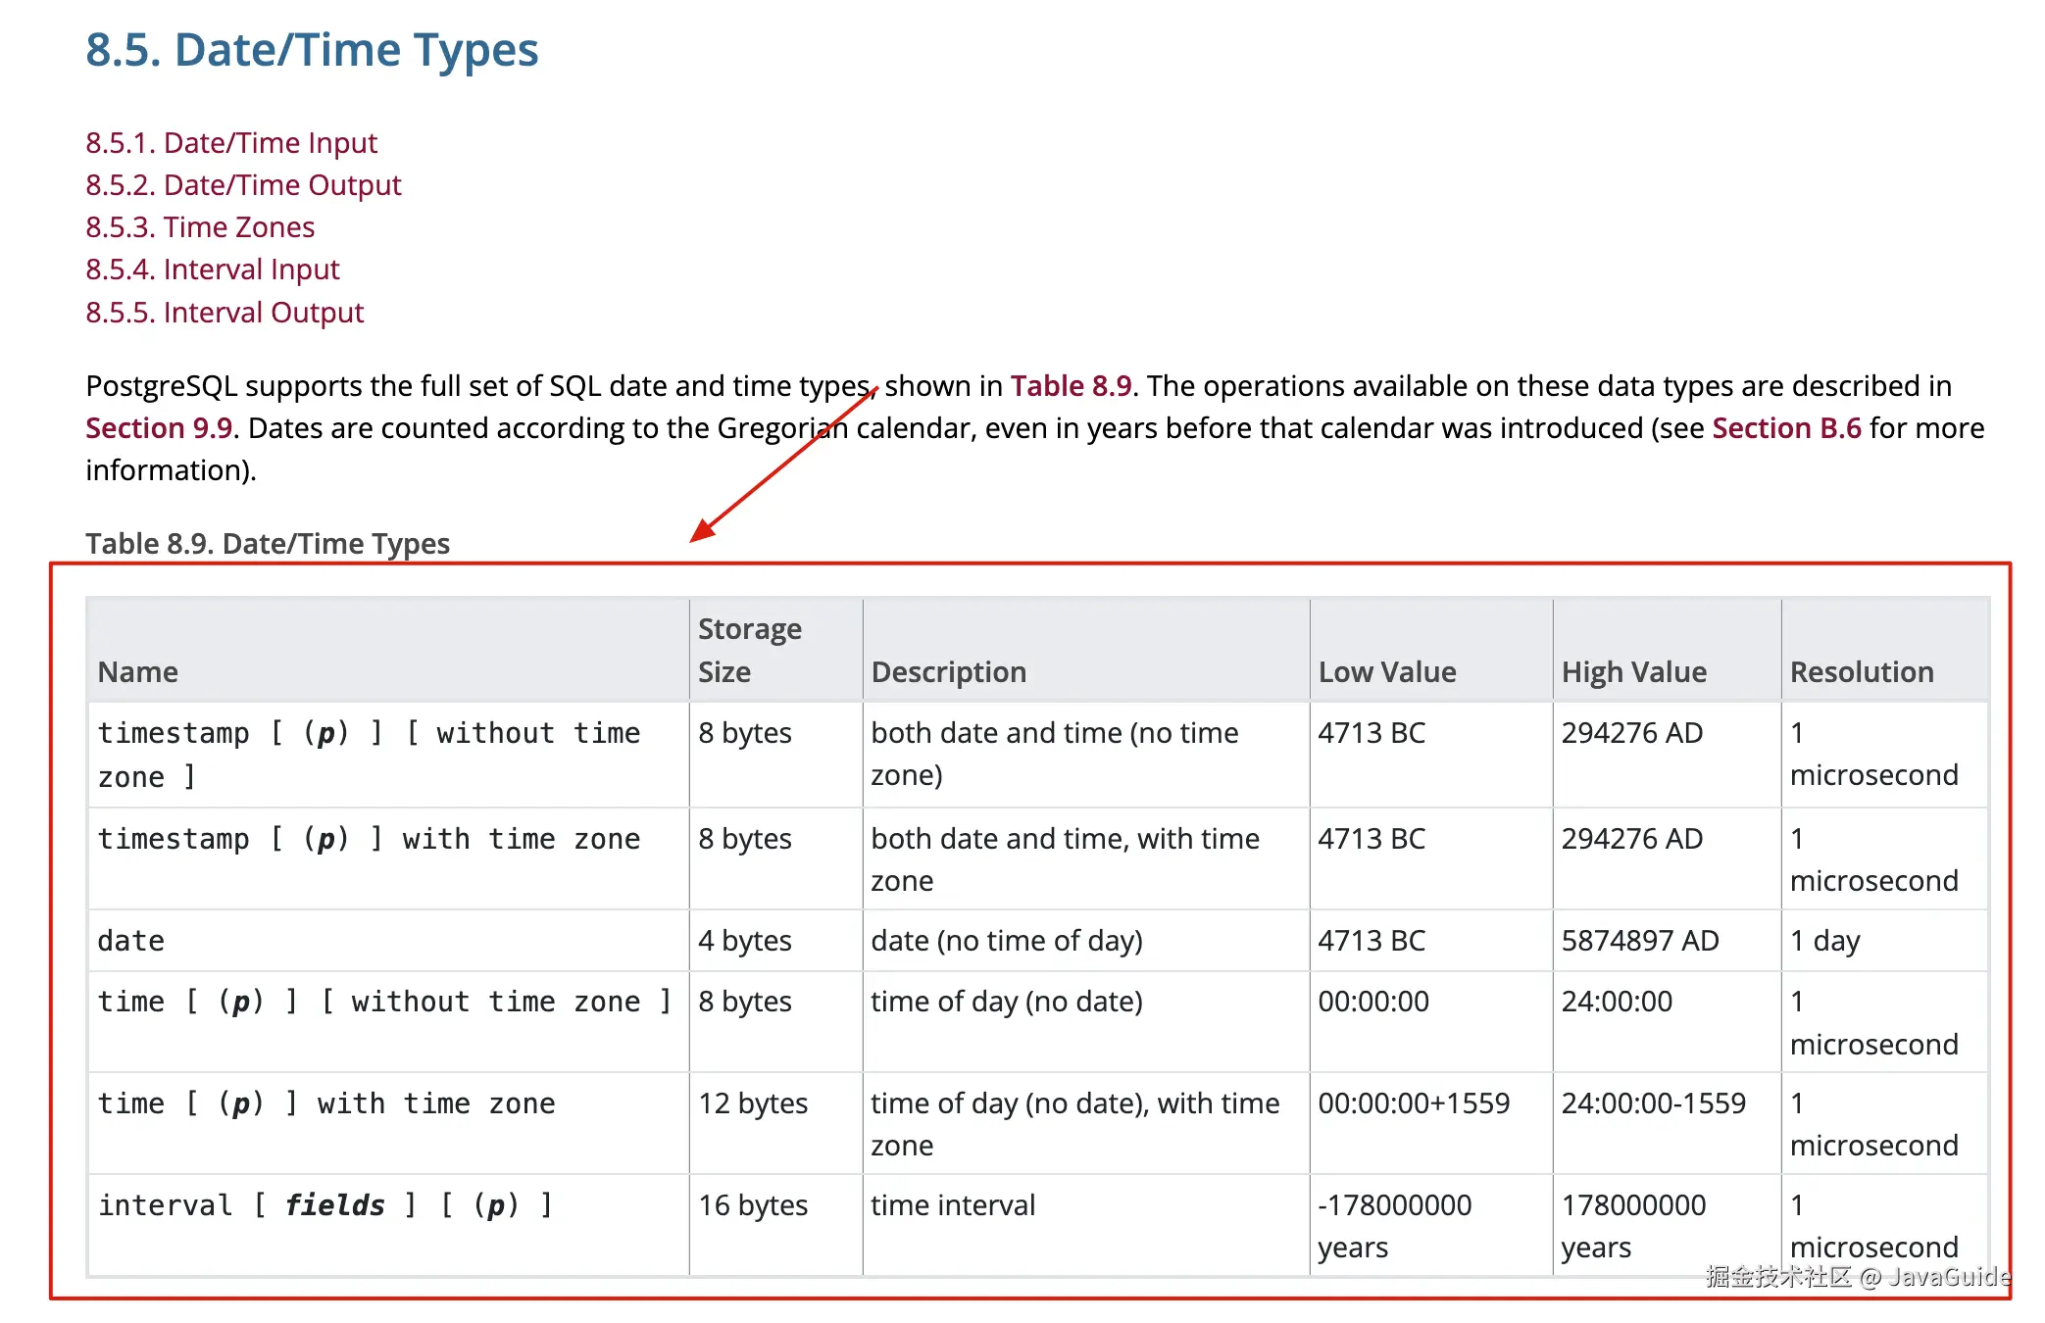
Task: Open the 8.5.2 Date/Time Output link
Action: pos(243,185)
